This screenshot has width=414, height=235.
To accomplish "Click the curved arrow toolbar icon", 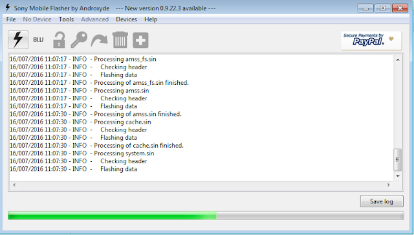I will 99,40.
